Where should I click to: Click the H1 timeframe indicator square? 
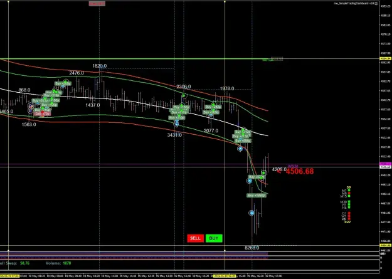pyautogui.click(x=349, y=204)
